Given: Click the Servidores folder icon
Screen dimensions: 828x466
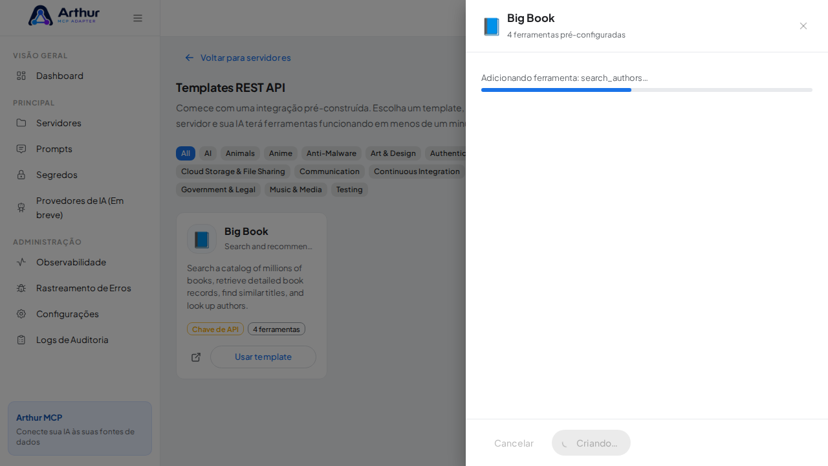Looking at the screenshot, I should 21,123.
